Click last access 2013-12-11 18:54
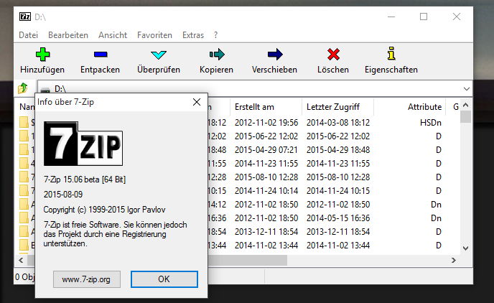Image resolution: width=494 pixels, height=303 pixels. 338,232
